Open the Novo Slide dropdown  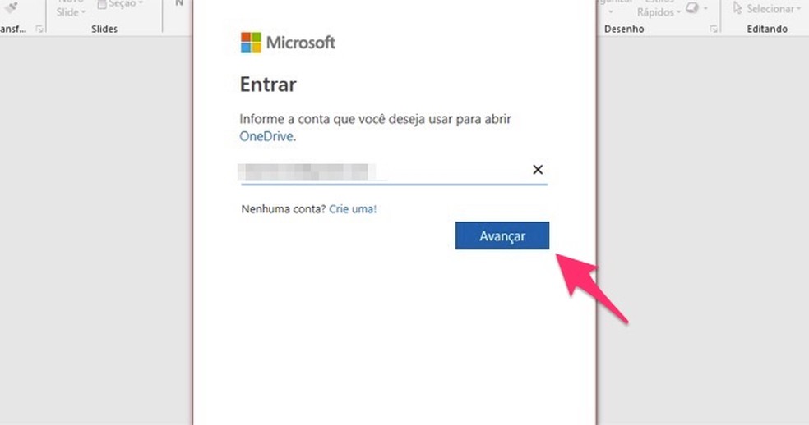pos(71,9)
